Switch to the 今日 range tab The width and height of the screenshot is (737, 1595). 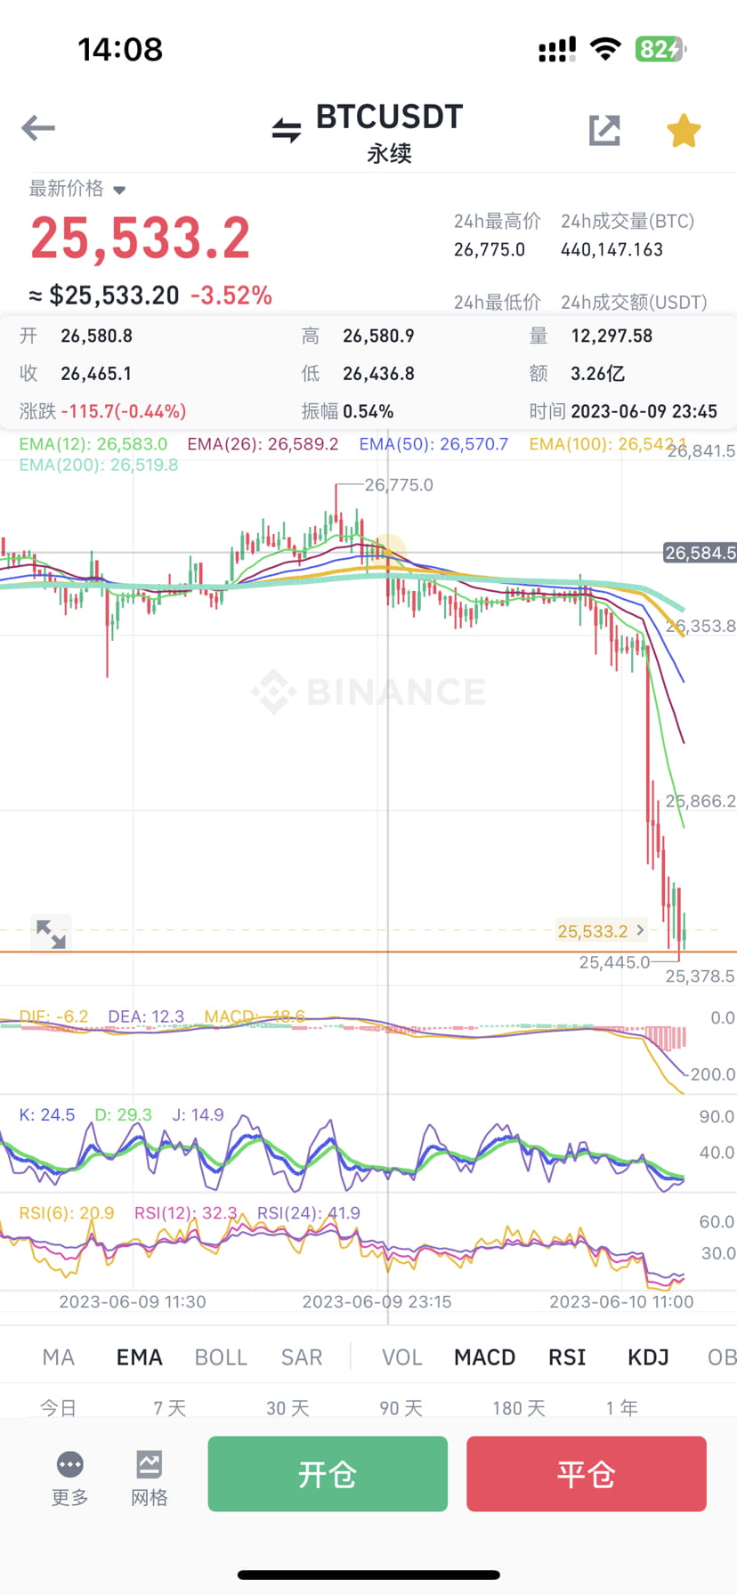pyautogui.click(x=59, y=1408)
